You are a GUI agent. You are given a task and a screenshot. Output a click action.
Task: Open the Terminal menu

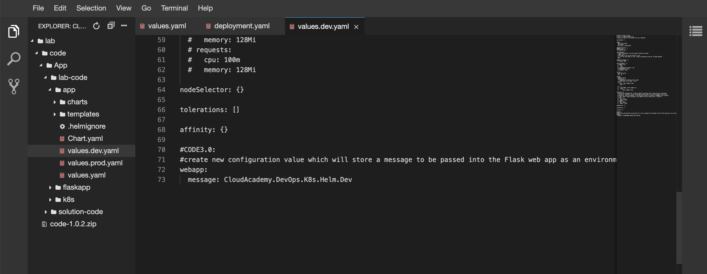coord(174,8)
